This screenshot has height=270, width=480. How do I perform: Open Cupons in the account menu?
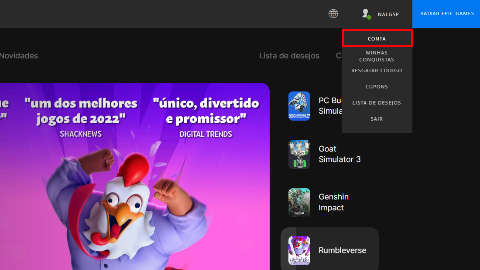point(377,87)
